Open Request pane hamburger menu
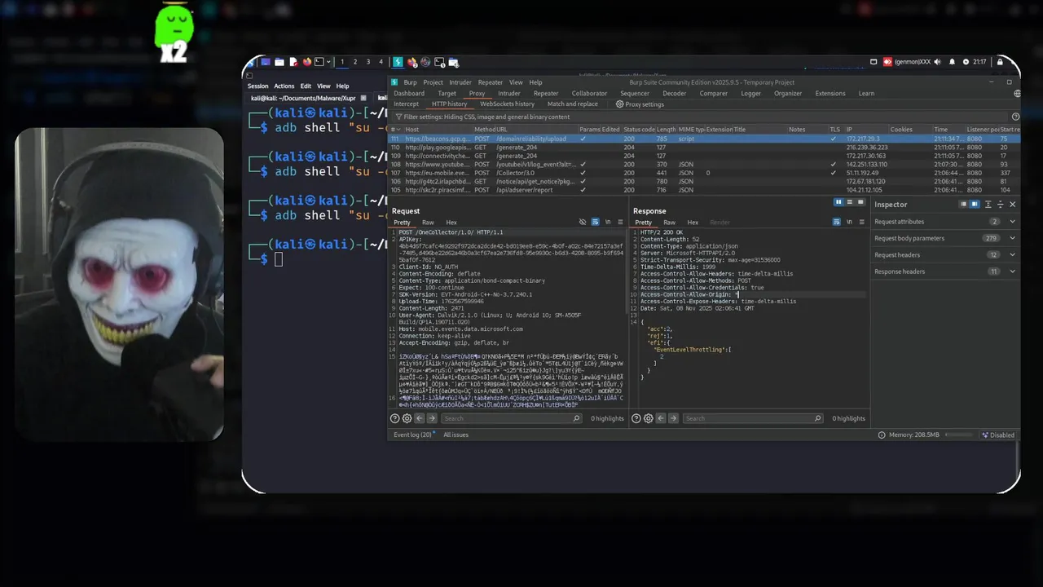The image size is (1043, 587). click(x=620, y=222)
